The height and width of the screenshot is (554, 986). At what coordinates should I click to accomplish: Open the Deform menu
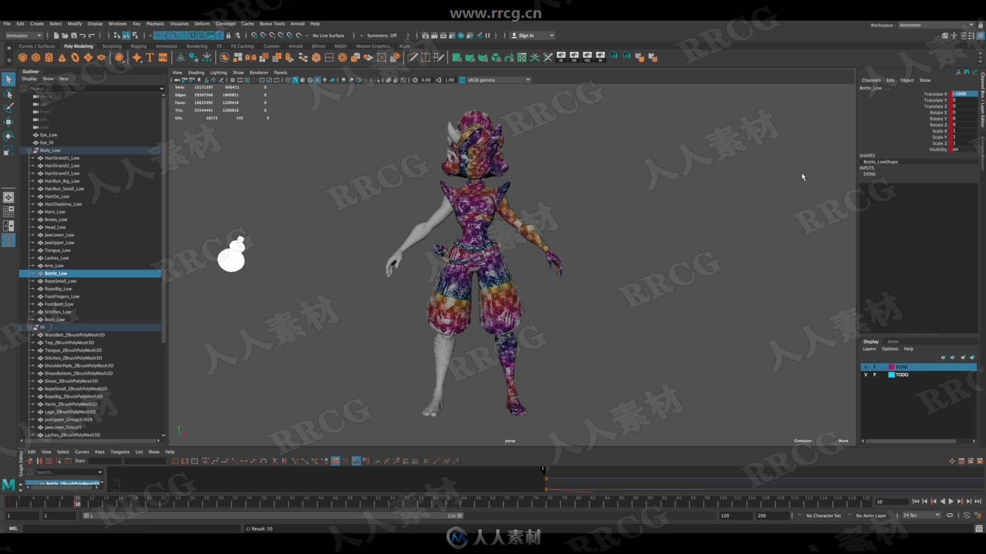coord(202,24)
